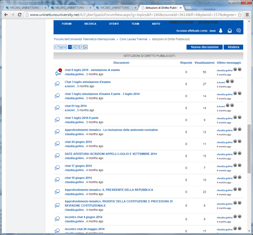Click topic icon for DATE APERTURA ISCRIZIONI

pyautogui.click(x=58, y=156)
